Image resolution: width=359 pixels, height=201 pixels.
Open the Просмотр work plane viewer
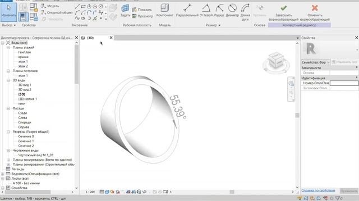pos(142,16)
